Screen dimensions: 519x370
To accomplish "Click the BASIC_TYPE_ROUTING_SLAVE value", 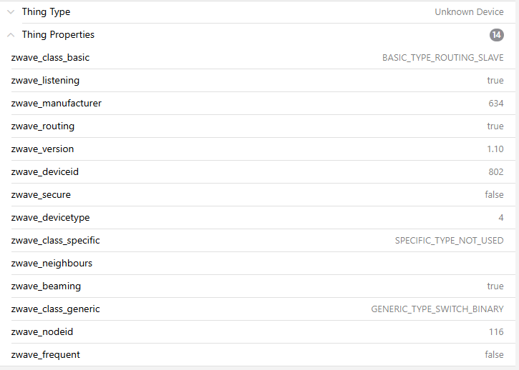I will pos(442,58).
